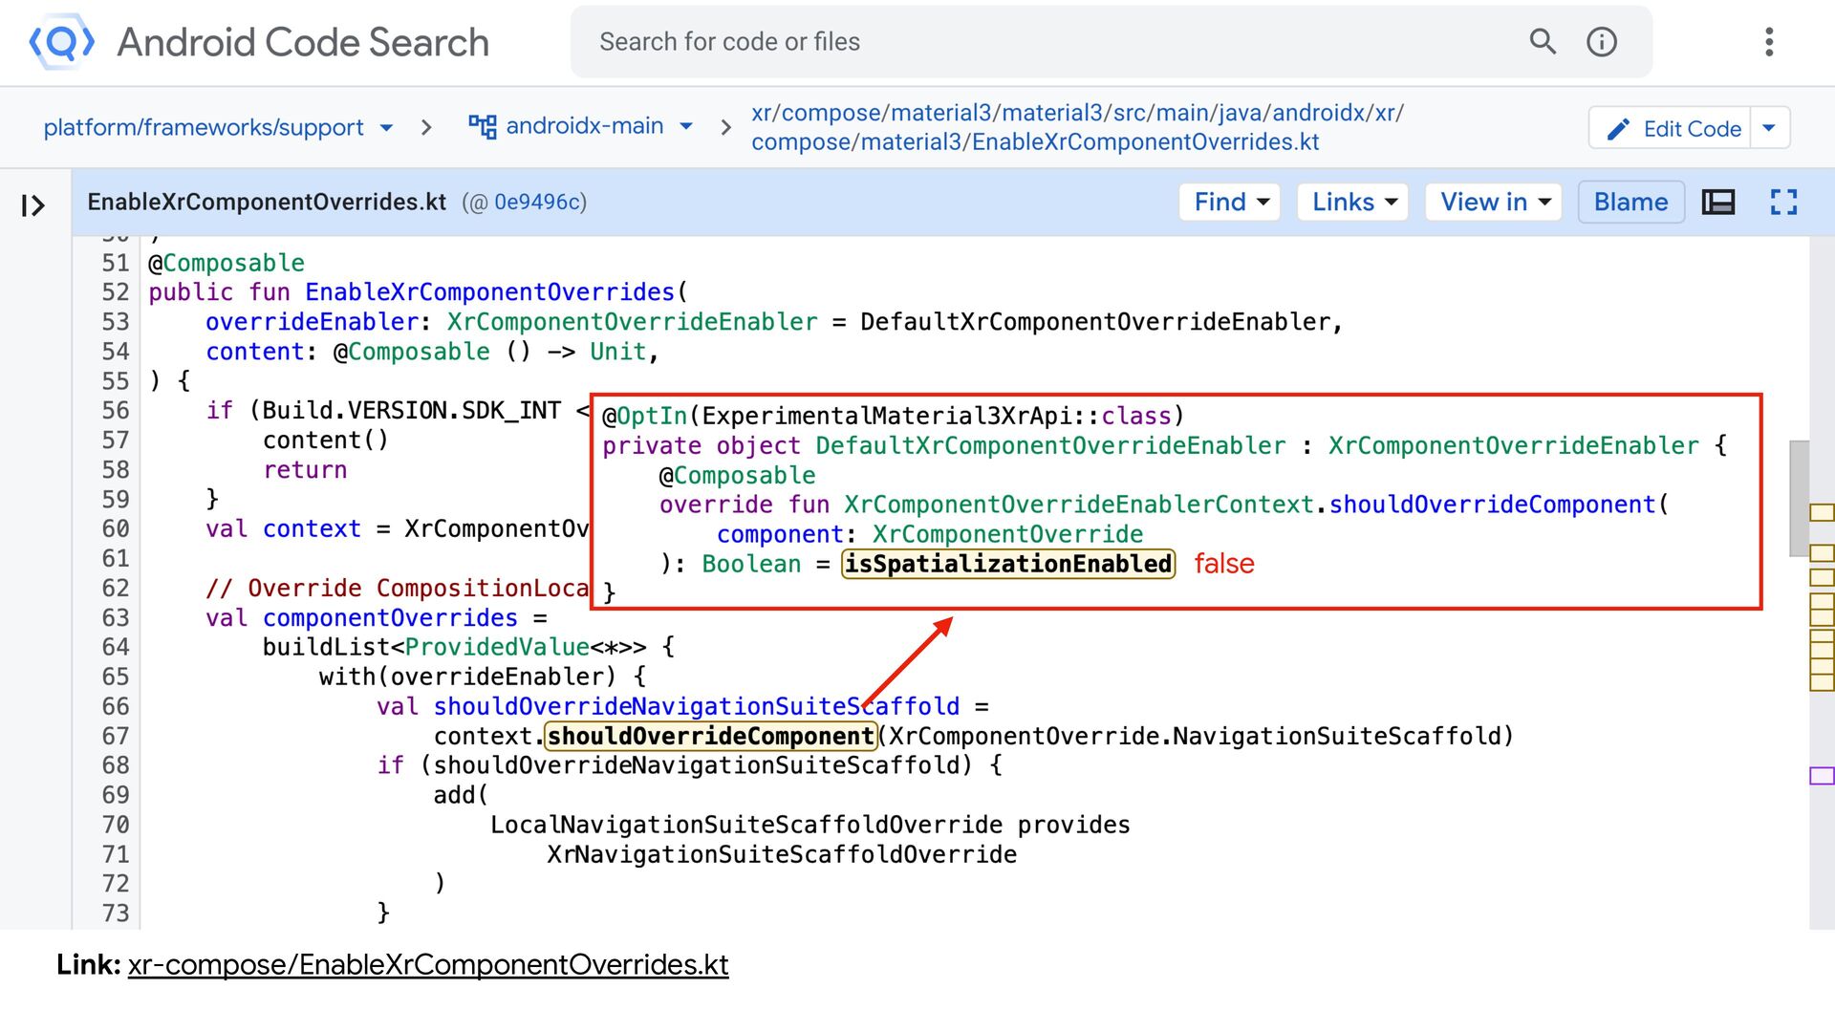Viewport: 1835px width, 1032px height.
Task: Click highlighted shouldOverrideComponent on line 67
Action: click(711, 736)
